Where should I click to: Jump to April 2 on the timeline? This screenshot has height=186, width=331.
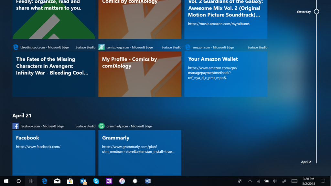pyautogui.click(x=306, y=162)
